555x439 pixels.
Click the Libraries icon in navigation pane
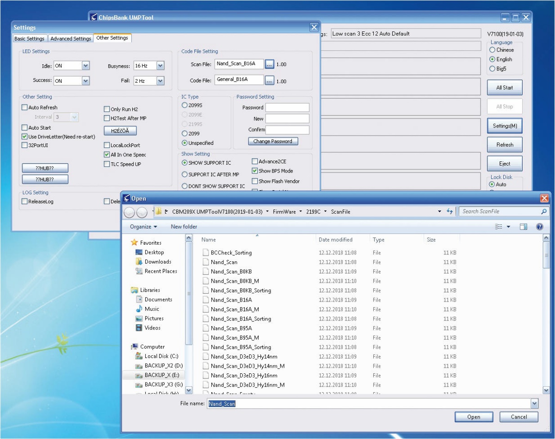[x=135, y=290]
